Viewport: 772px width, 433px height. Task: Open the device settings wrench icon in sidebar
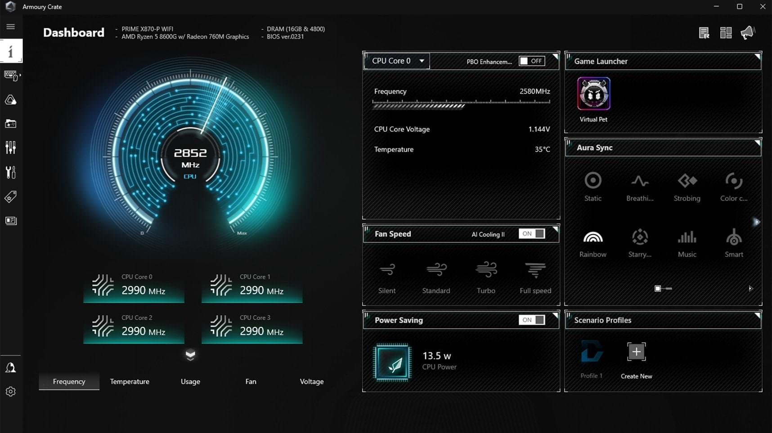11,172
